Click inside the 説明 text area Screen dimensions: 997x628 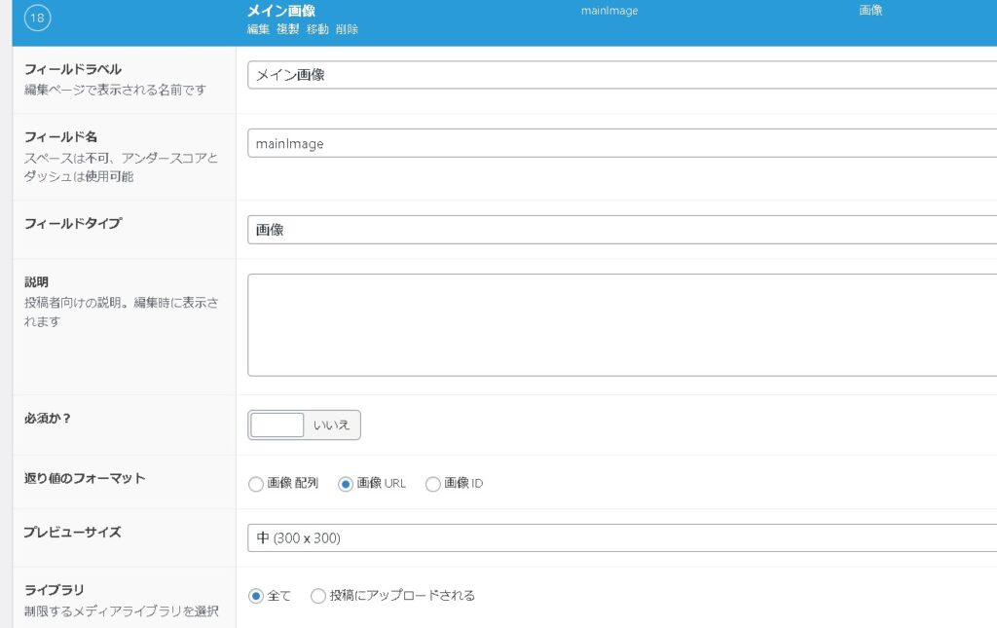point(621,324)
